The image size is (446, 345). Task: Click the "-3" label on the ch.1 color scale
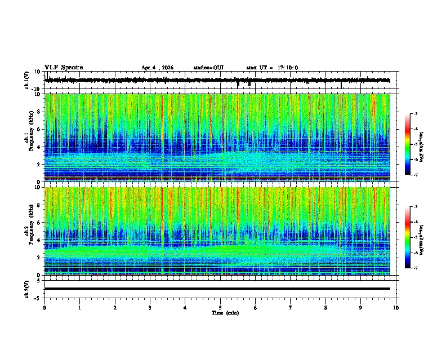pos(415,113)
